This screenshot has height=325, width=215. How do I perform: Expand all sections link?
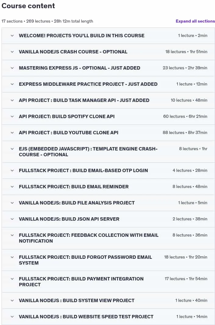195,21
